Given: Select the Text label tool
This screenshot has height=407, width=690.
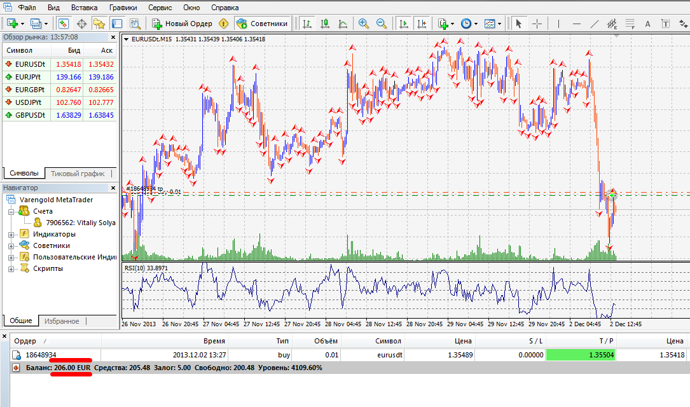Looking at the screenshot, I should coord(665,24).
